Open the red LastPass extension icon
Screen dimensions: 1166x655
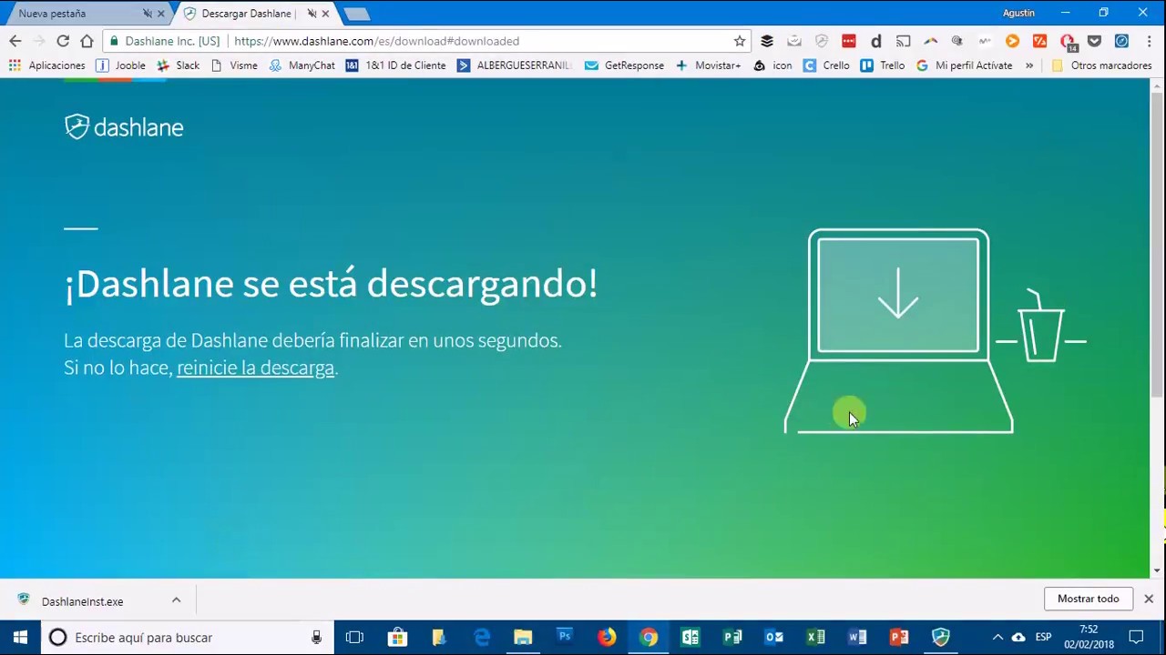(x=849, y=41)
